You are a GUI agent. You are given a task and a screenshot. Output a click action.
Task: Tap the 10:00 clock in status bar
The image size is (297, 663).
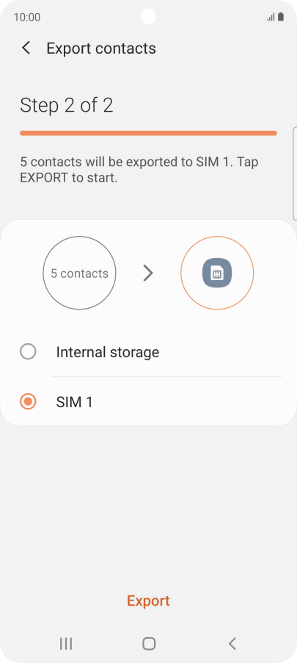coord(27,18)
